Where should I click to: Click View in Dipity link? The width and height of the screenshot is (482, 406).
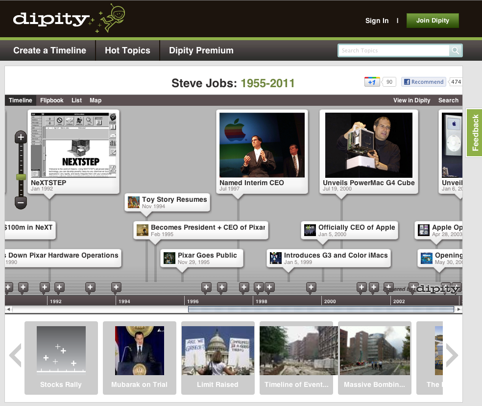[411, 100]
